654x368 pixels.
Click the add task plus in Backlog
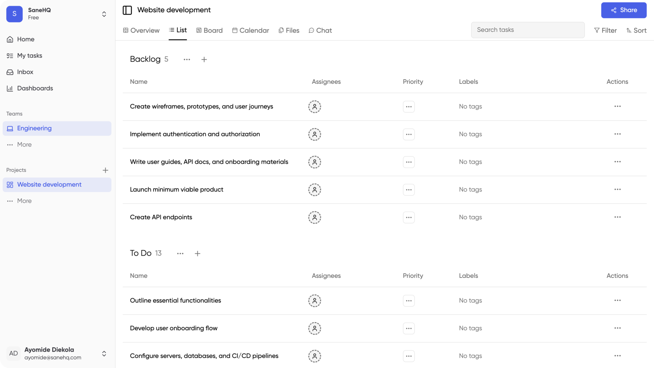[x=204, y=60]
